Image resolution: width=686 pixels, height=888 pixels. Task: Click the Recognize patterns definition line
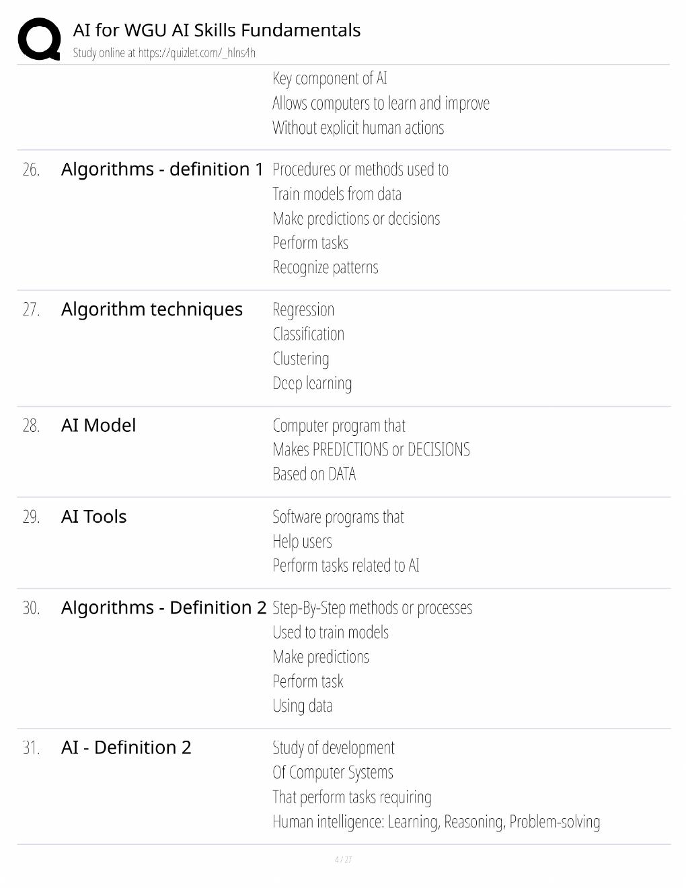click(326, 267)
